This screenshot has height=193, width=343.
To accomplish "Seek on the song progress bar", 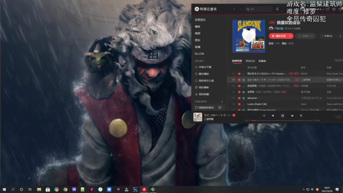I will [283, 121].
